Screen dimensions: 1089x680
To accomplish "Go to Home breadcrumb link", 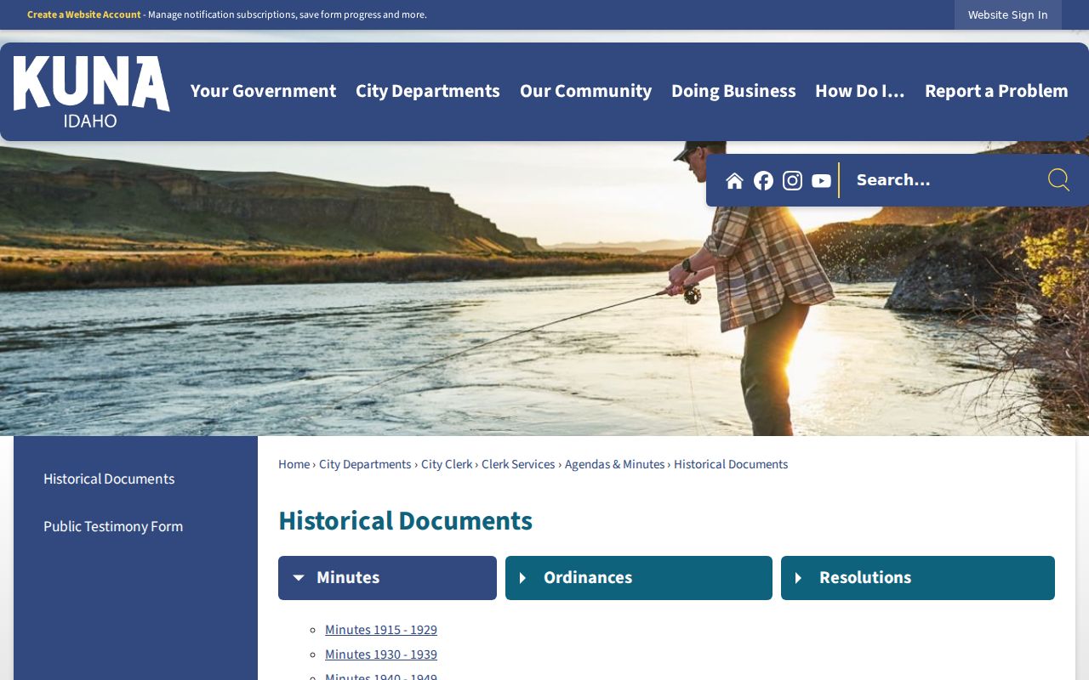I will point(294,465).
